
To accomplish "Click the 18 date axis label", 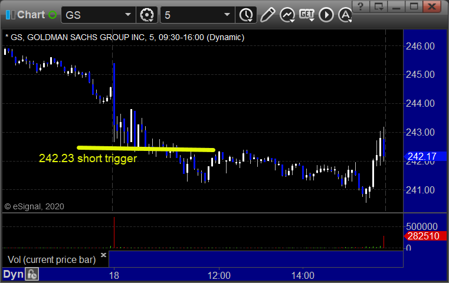I will 114,275.
